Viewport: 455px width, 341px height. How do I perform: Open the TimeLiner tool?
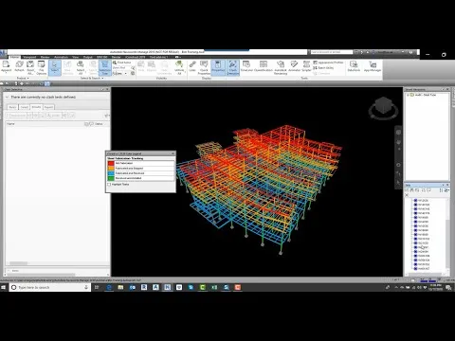tap(246, 66)
